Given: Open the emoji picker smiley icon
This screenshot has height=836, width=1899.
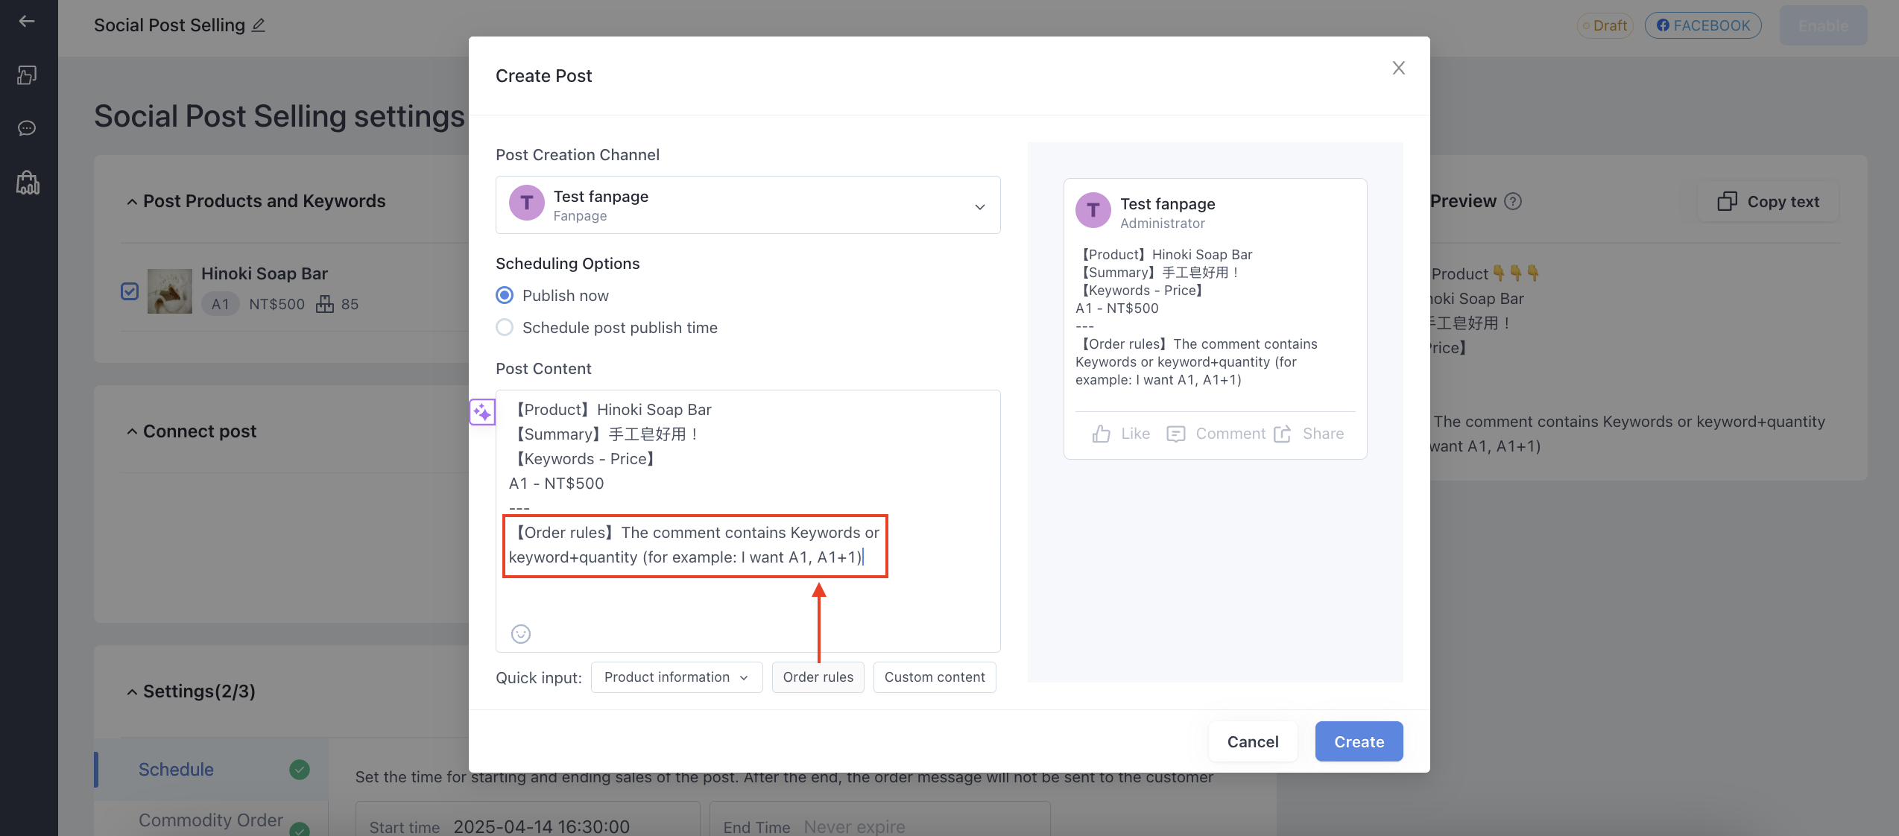Looking at the screenshot, I should pyautogui.click(x=521, y=634).
